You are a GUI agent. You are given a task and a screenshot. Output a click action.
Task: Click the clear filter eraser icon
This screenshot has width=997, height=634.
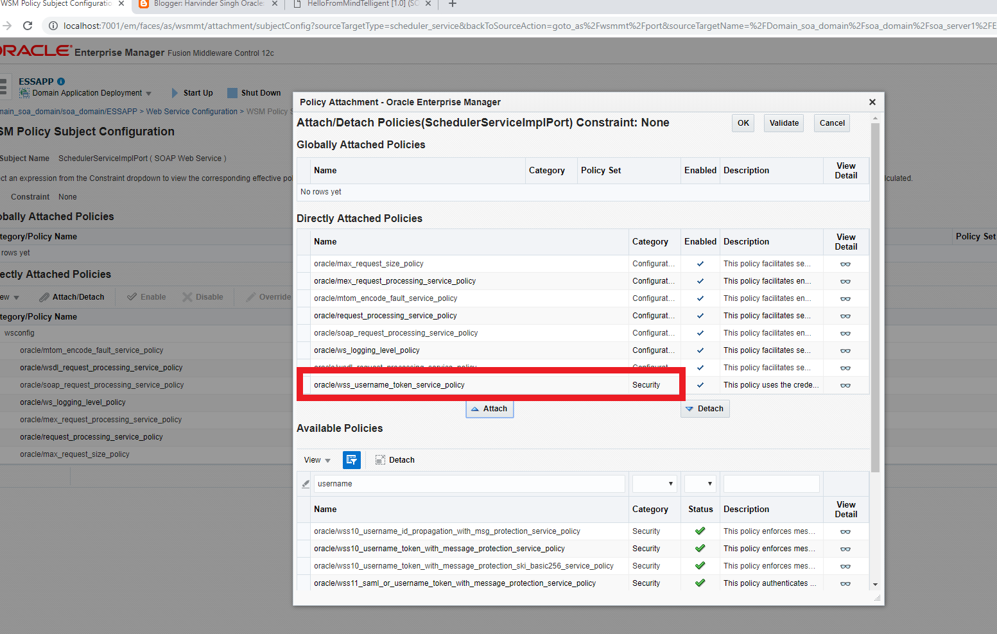[x=306, y=484]
